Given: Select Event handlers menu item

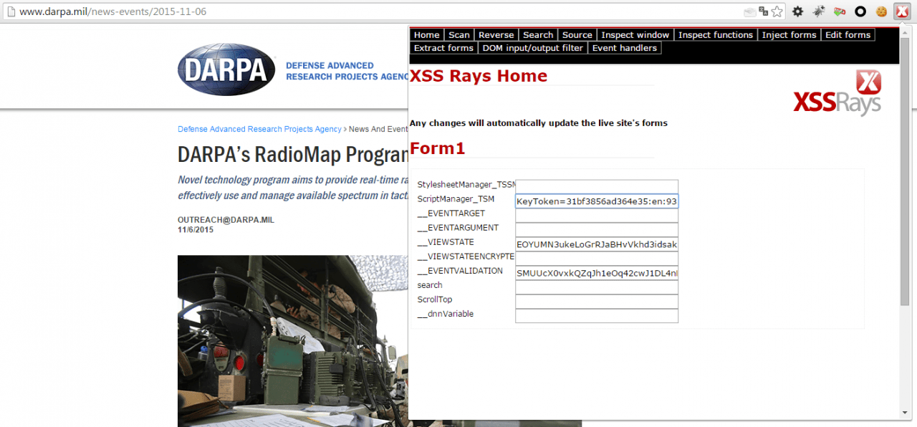Looking at the screenshot, I should tap(624, 48).
